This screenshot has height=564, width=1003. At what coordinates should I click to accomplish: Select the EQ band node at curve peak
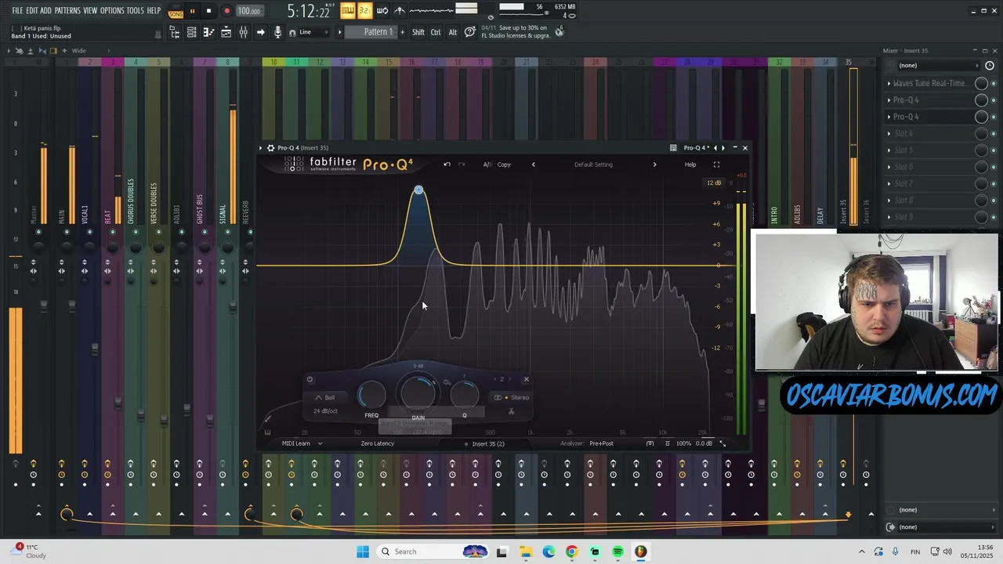418,190
